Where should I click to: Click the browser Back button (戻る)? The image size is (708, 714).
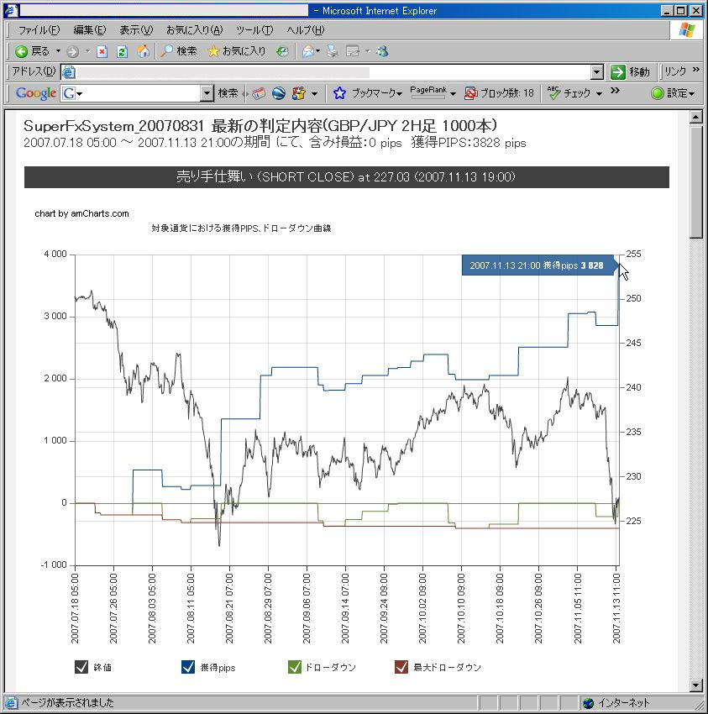click(32, 51)
